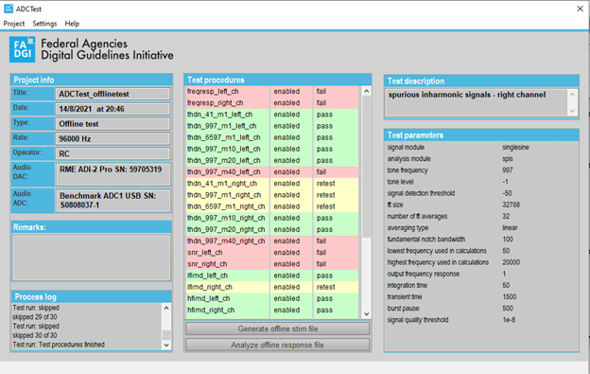Click the FADGI logo icon

[x=22, y=49]
